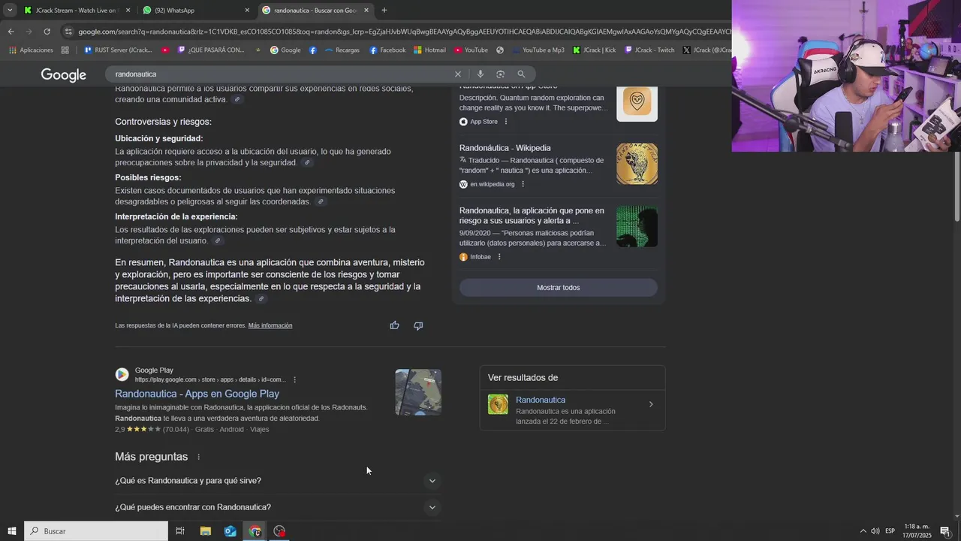Click the Windows taskbar Buscar search box
The height and width of the screenshot is (541, 961).
(x=96, y=531)
